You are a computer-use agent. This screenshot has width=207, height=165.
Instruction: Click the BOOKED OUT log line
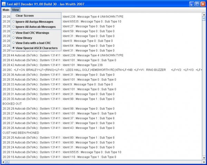pos(12,104)
